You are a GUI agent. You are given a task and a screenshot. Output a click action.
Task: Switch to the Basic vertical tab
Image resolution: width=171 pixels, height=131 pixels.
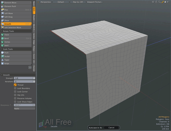click(34, 3)
